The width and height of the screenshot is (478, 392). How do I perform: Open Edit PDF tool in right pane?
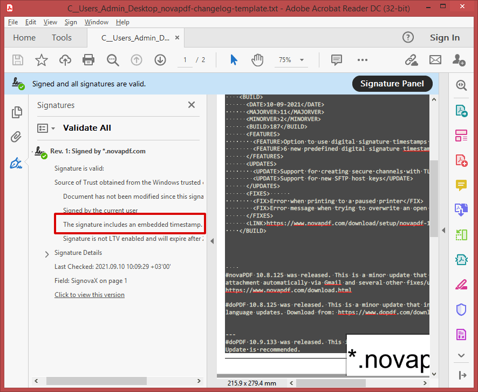coord(461,136)
